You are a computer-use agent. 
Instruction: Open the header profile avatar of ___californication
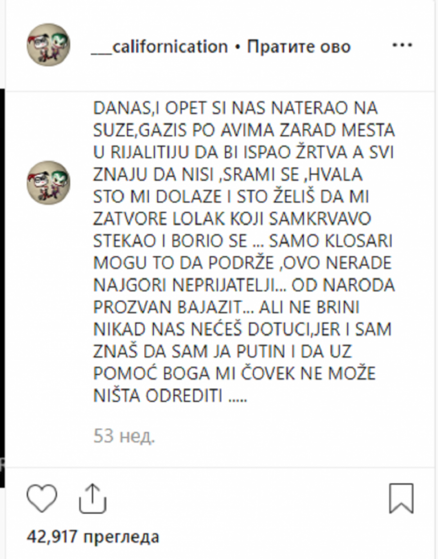coord(49,45)
